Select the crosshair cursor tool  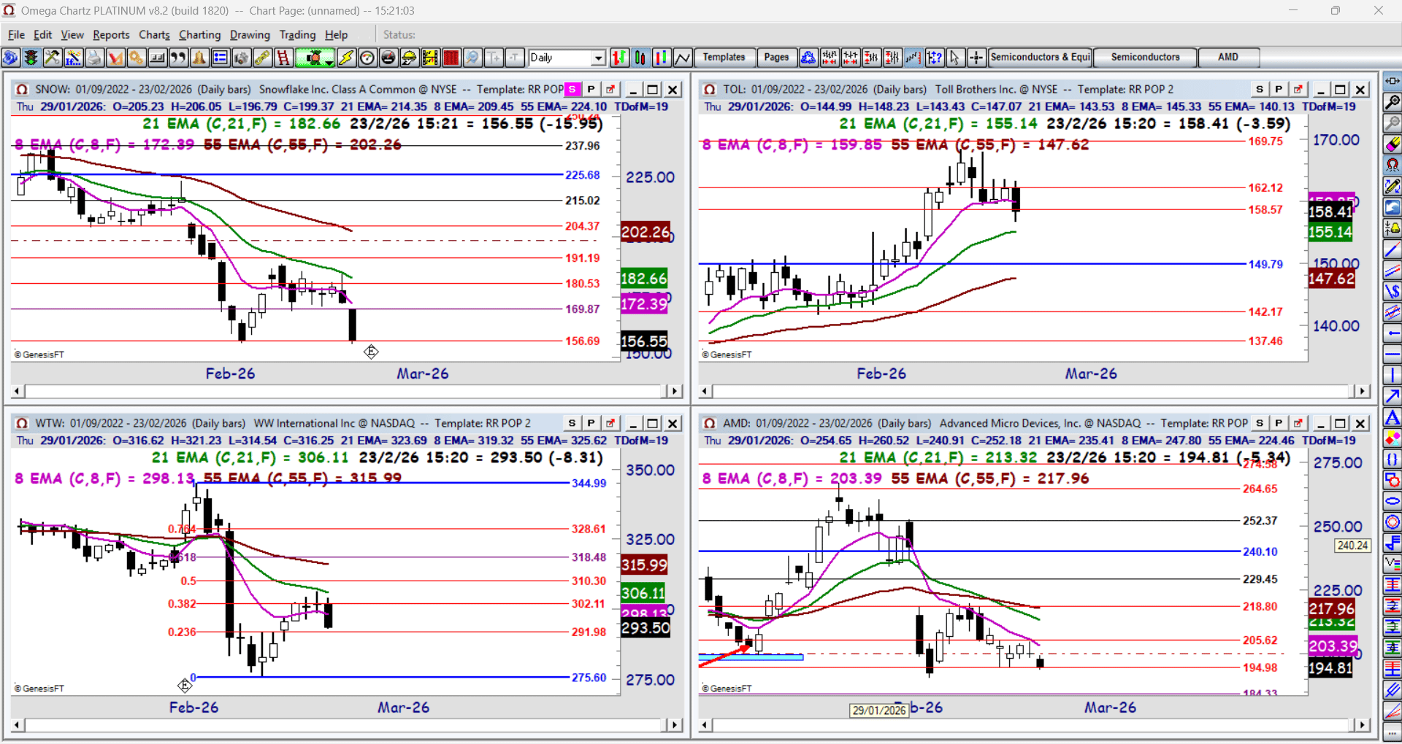[x=976, y=58]
